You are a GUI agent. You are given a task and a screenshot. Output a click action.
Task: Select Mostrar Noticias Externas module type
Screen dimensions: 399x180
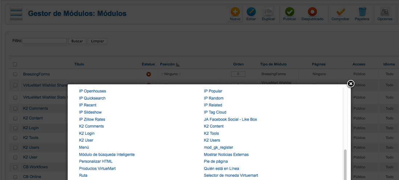tap(226, 155)
